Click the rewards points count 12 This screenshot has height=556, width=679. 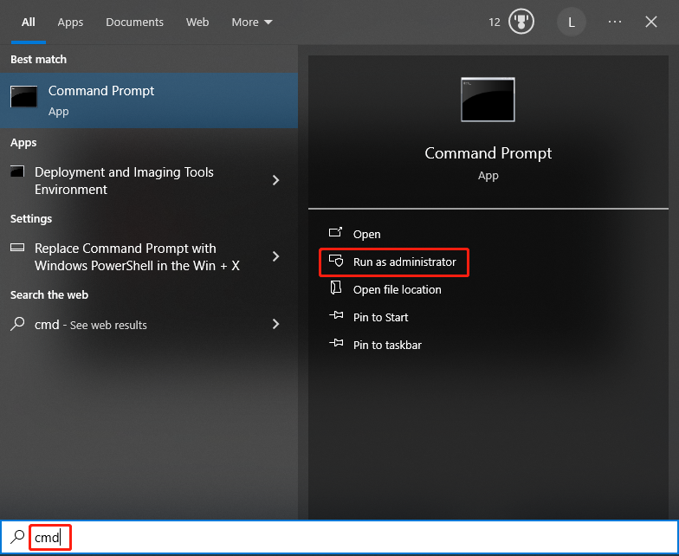click(494, 23)
